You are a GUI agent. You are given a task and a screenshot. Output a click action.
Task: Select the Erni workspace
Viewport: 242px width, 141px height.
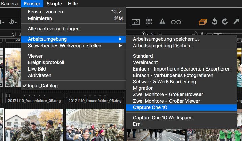pyautogui.click(x=181, y=124)
